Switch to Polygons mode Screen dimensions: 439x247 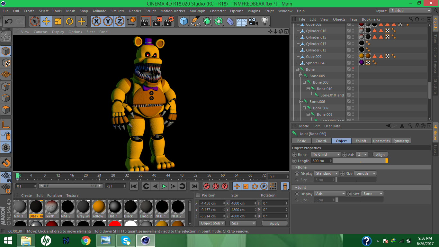(x=6, y=110)
